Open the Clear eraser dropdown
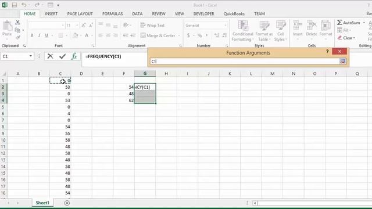This screenshot has width=372, height=209. (x=346, y=38)
